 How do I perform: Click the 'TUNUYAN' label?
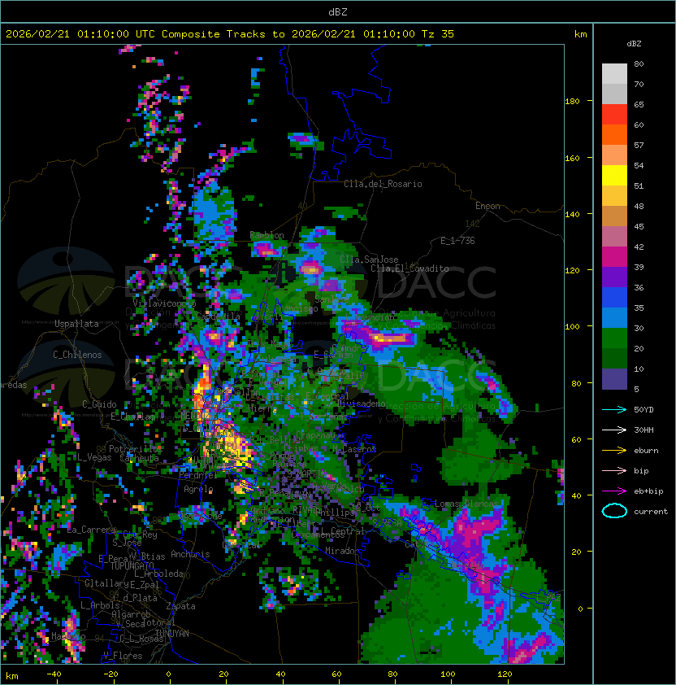pos(172,634)
